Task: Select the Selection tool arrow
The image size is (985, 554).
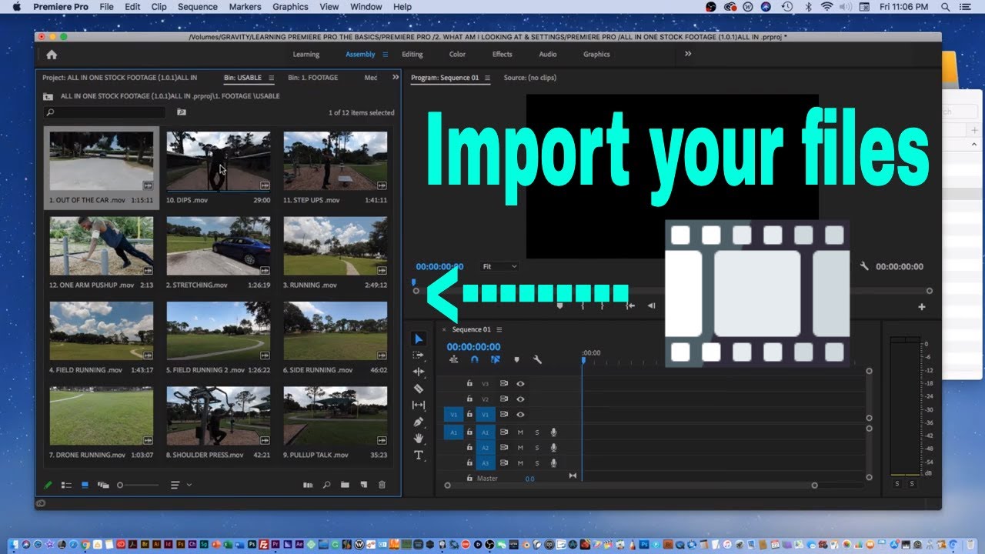Action: pyautogui.click(x=419, y=339)
